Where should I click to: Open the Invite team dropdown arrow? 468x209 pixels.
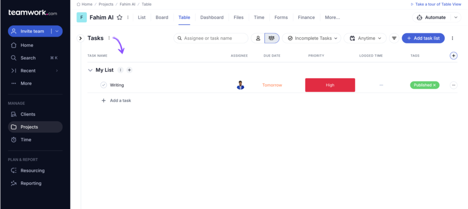click(57, 31)
